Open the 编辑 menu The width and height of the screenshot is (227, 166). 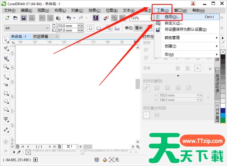[x=27, y=10]
